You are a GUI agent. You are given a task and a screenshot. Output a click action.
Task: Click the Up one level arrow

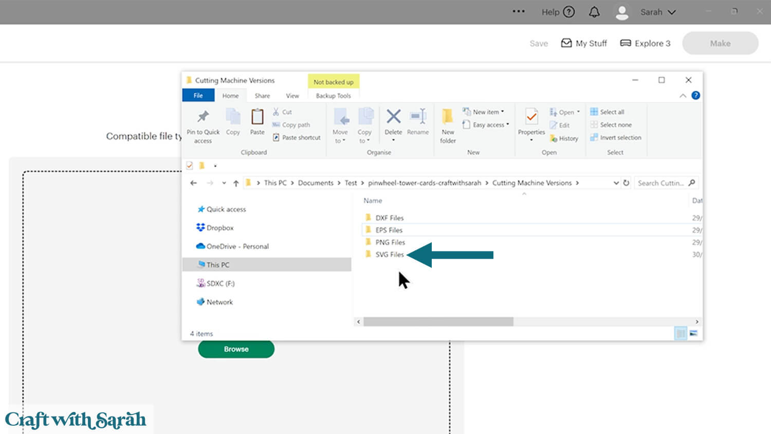click(236, 183)
